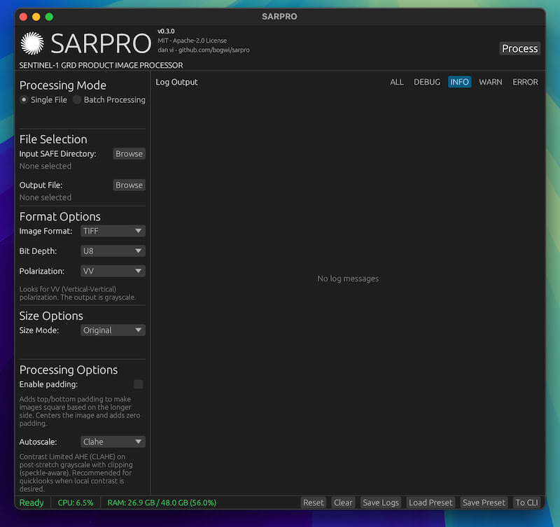Screen dimensions: 560x527
Task: Switch log filter to WARN
Action: (x=490, y=82)
